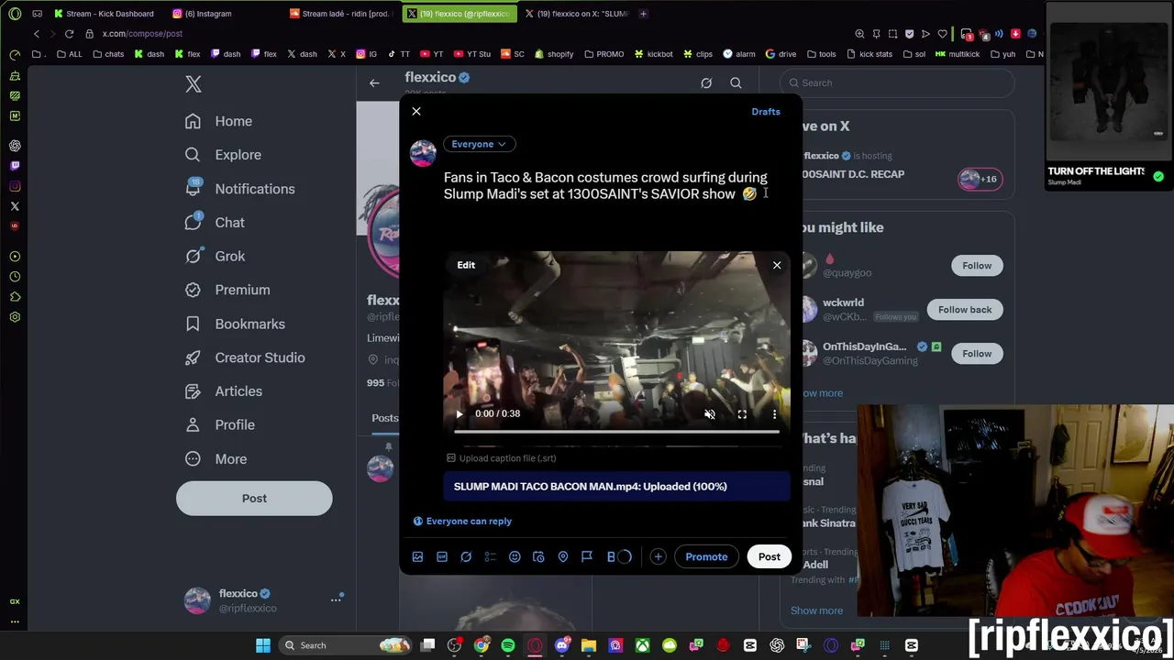Open account switcher three-dot menu
The height and width of the screenshot is (660, 1174).
click(x=336, y=599)
